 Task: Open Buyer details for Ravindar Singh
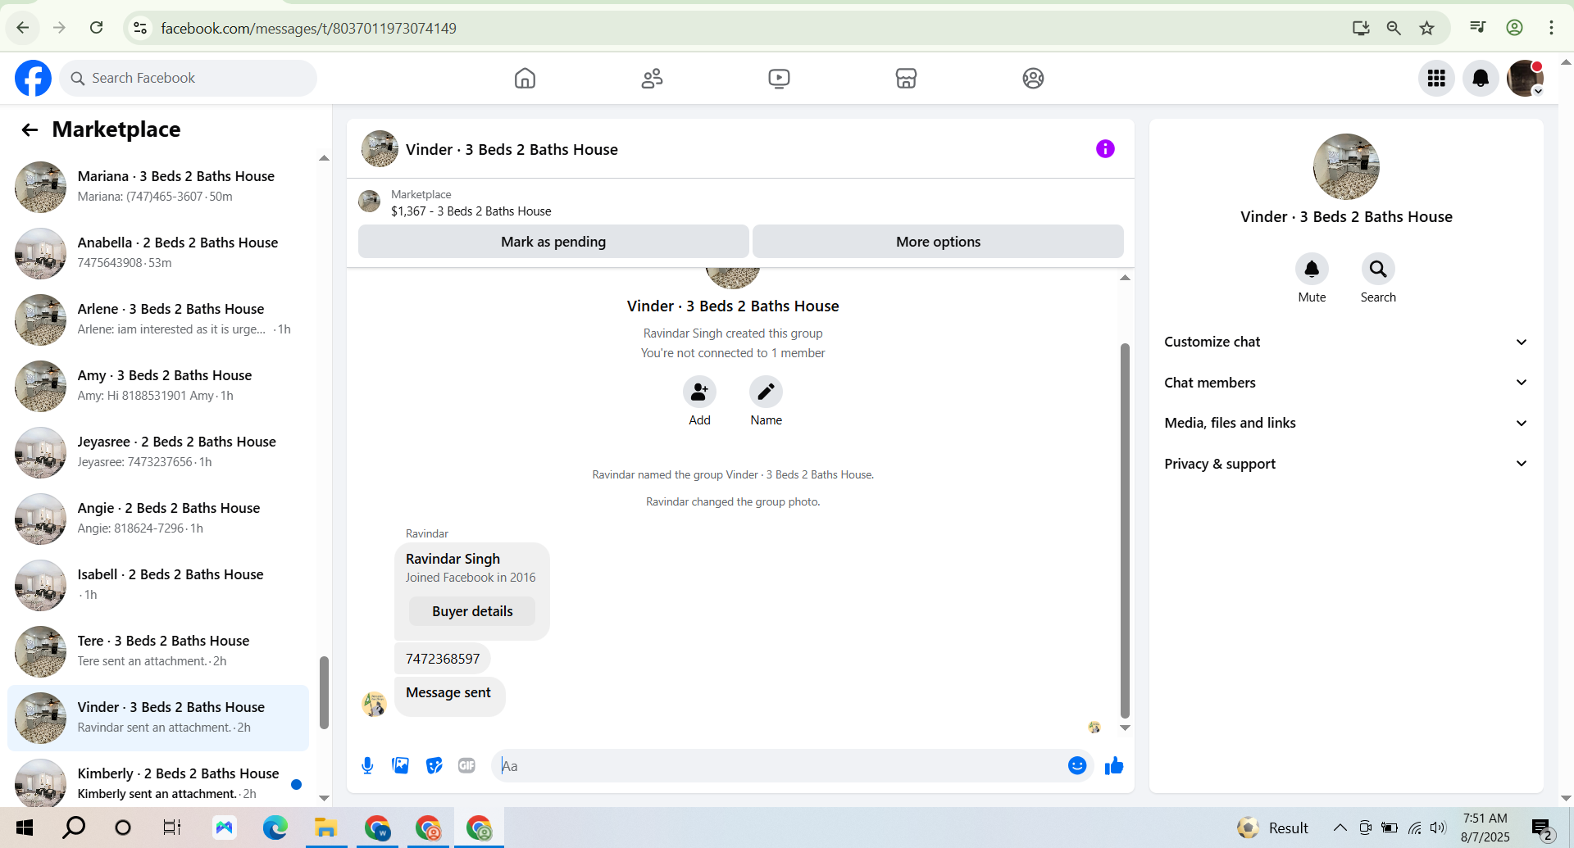[472, 611]
